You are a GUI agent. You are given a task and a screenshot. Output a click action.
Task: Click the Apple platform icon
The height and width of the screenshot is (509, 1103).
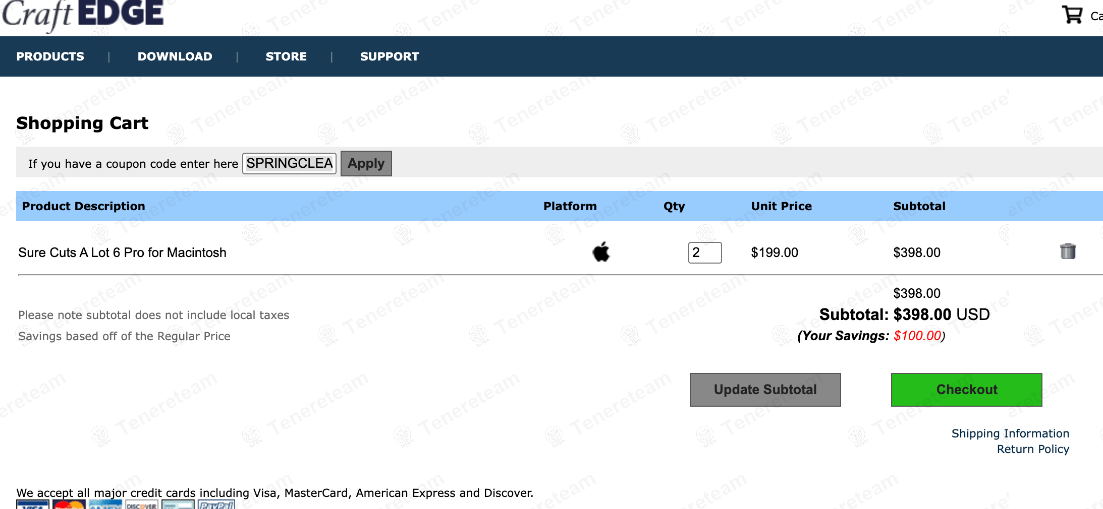pos(601,252)
